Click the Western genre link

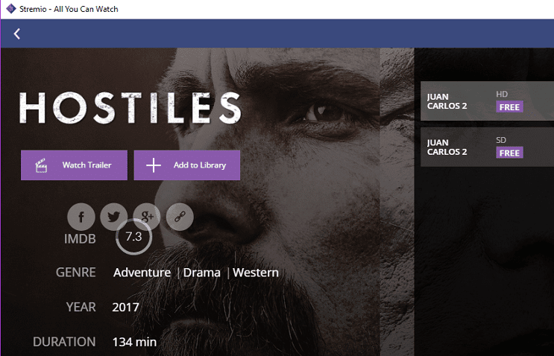(256, 273)
